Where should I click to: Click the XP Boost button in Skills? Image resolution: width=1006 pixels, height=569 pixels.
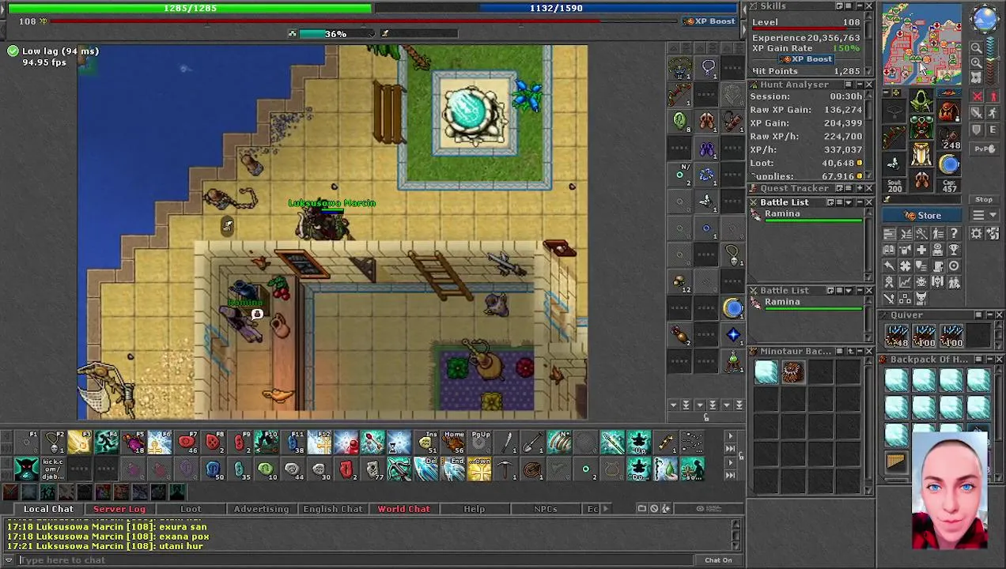[806, 59]
